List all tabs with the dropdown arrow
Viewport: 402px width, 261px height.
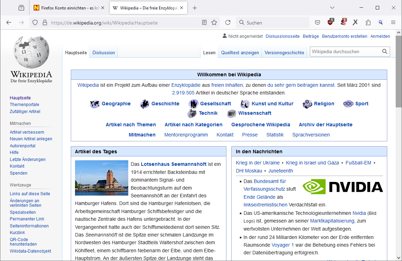point(332,8)
